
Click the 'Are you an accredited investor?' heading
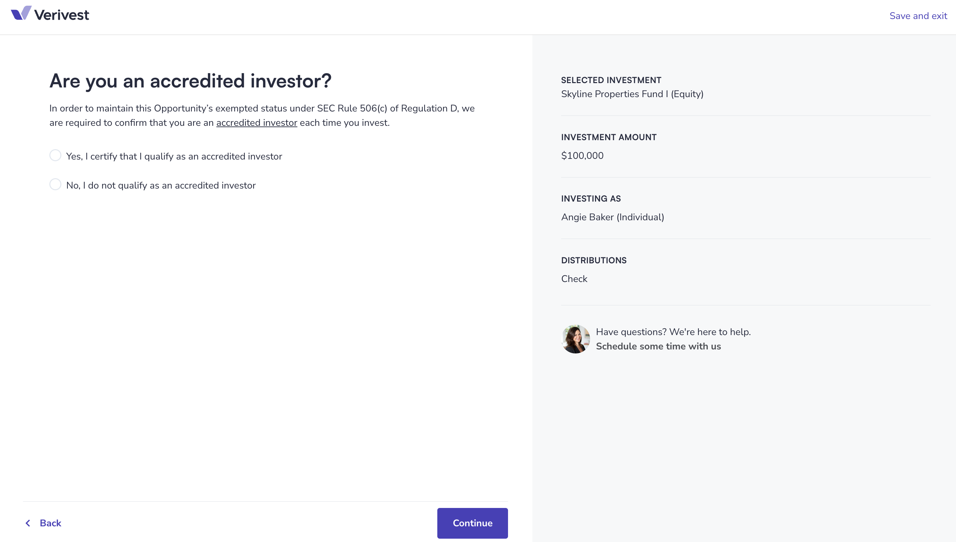[190, 81]
